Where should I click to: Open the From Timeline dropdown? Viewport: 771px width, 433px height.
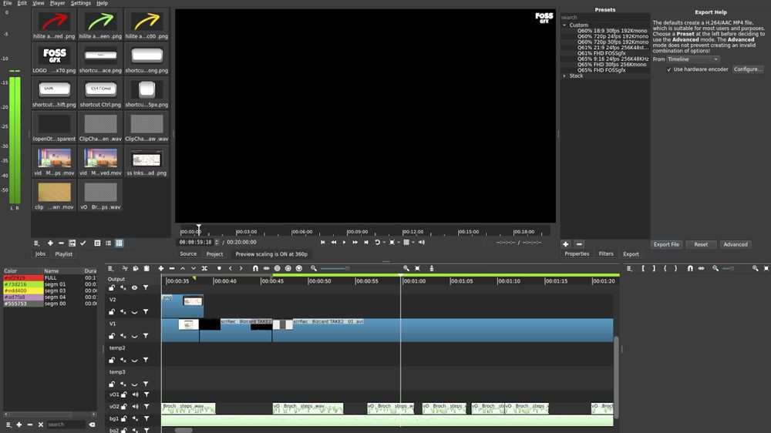pyautogui.click(x=693, y=59)
